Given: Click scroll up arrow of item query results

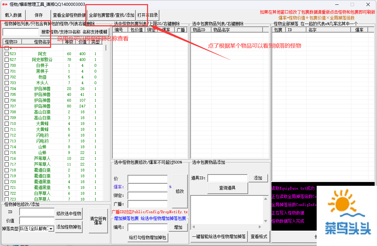Looking at the screenshot, I should coord(266,199).
